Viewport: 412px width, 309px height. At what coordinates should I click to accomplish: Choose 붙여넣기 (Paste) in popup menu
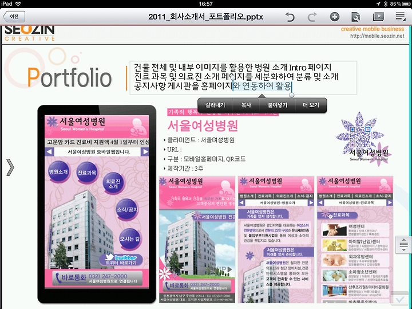coord(278,105)
